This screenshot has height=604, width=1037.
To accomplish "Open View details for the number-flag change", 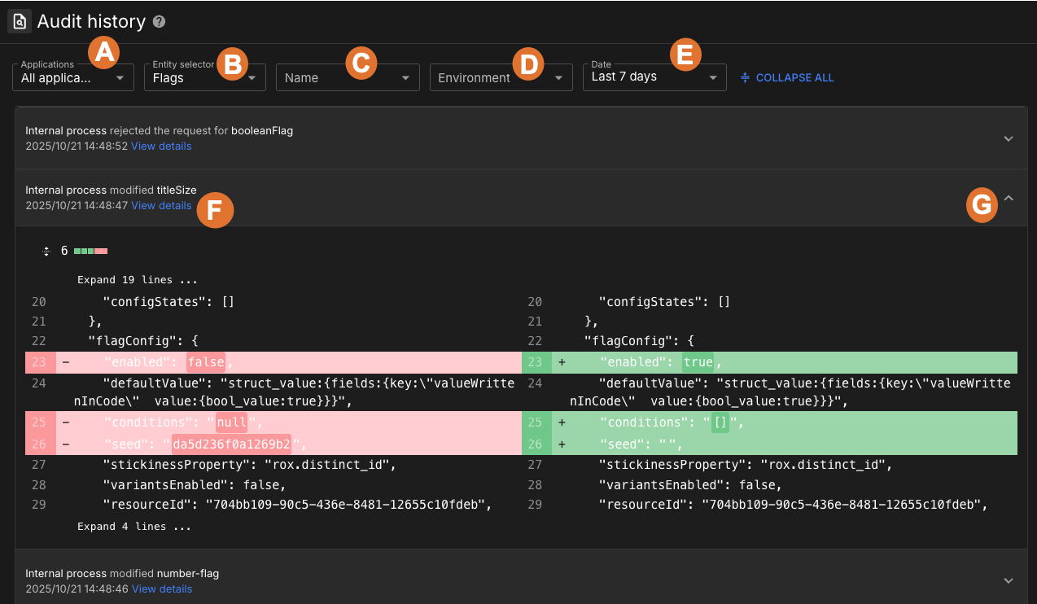I will 161,589.
